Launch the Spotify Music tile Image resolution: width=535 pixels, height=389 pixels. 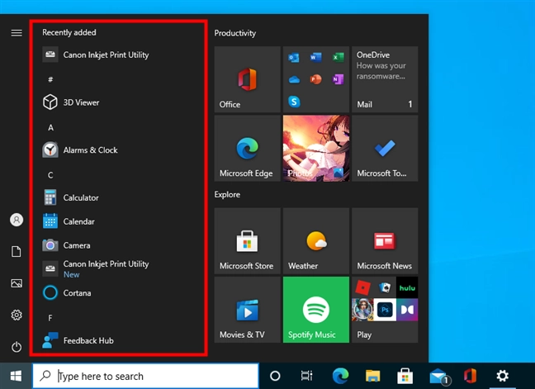(316, 310)
